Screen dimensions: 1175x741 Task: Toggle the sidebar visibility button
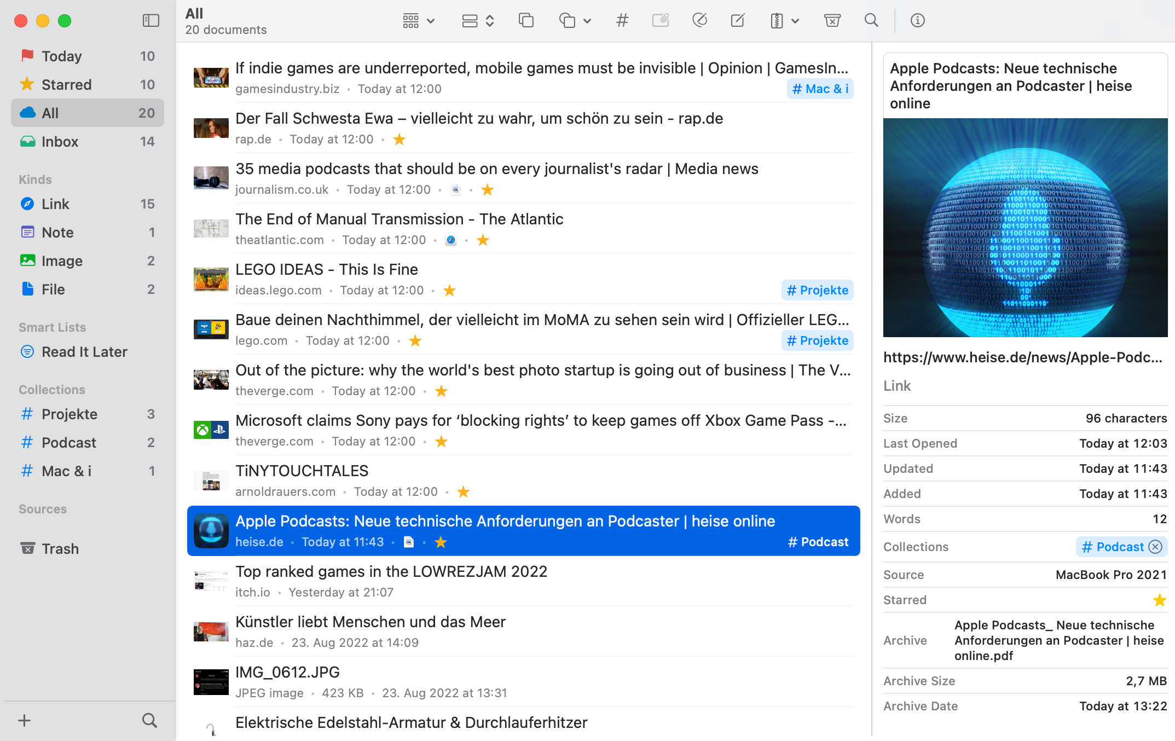[151, 21]
